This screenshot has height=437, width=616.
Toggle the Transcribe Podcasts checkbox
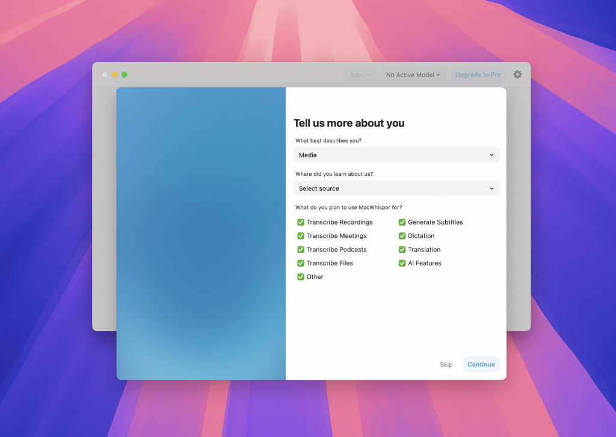[300, 249]
